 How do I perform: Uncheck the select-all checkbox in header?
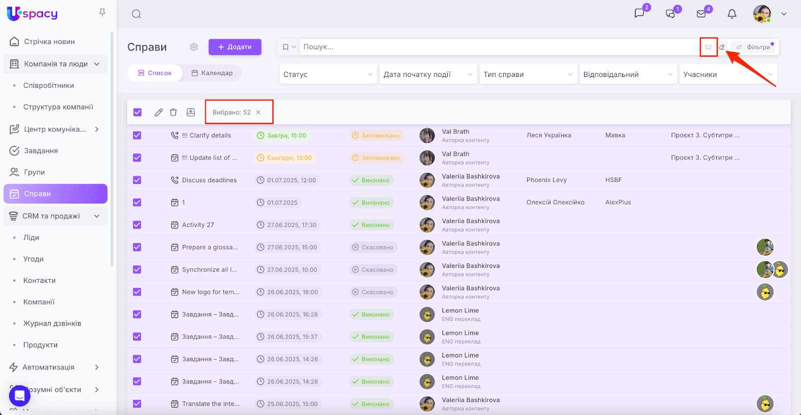[137, 112]
